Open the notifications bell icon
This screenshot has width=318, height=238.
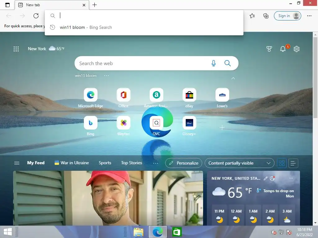tap(283, 49)
